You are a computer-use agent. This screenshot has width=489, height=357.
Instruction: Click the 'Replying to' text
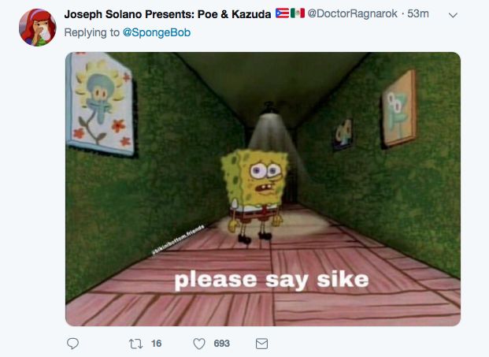point(91,32)
